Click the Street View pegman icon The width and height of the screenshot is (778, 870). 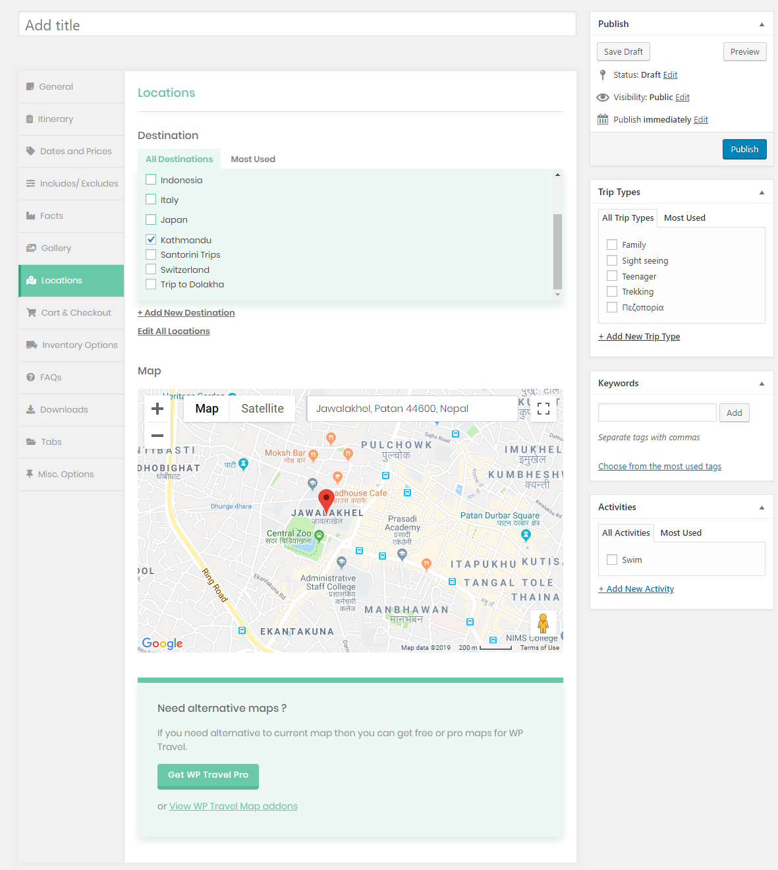(x=543, y=623)
